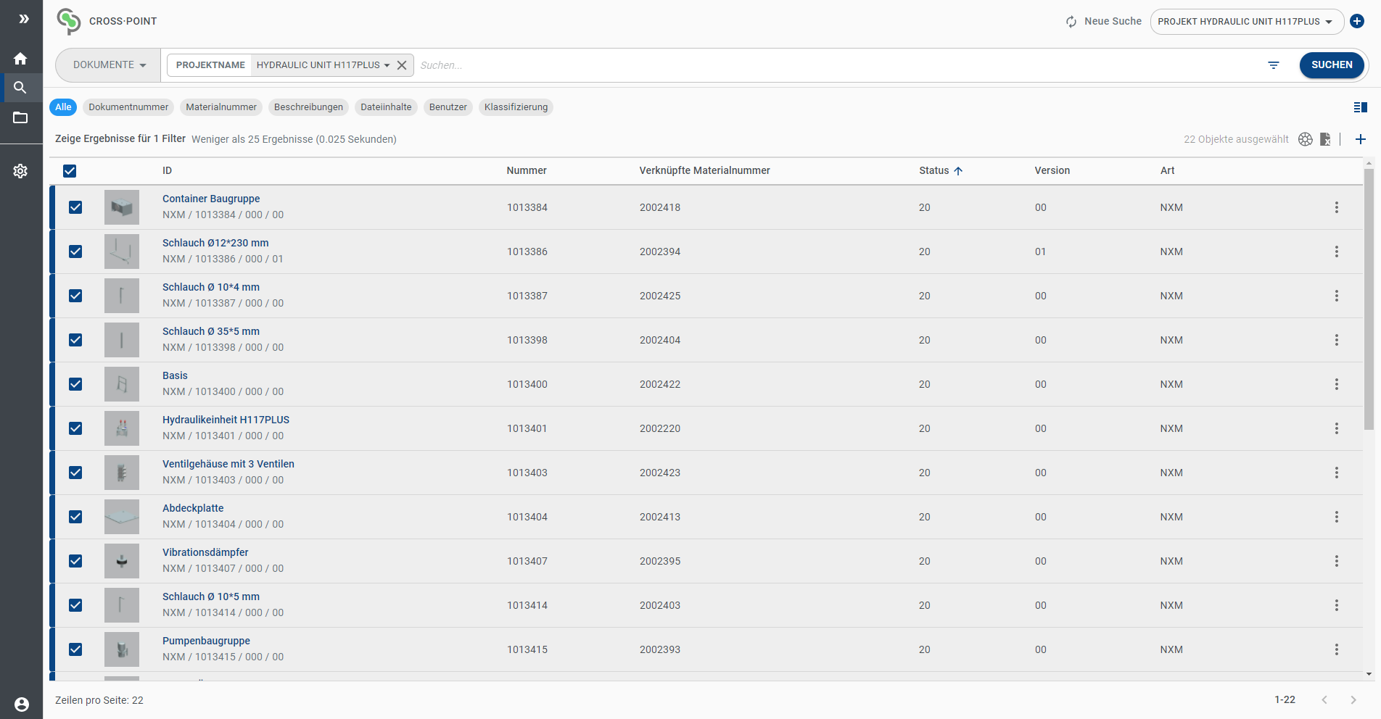Image resolution: width=1381 pixels, height=719 pixels.
Task: Select the Dateiinhalte filter tab
Action: (386, 107)
